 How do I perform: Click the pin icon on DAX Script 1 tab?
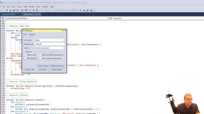click(37, 14)
